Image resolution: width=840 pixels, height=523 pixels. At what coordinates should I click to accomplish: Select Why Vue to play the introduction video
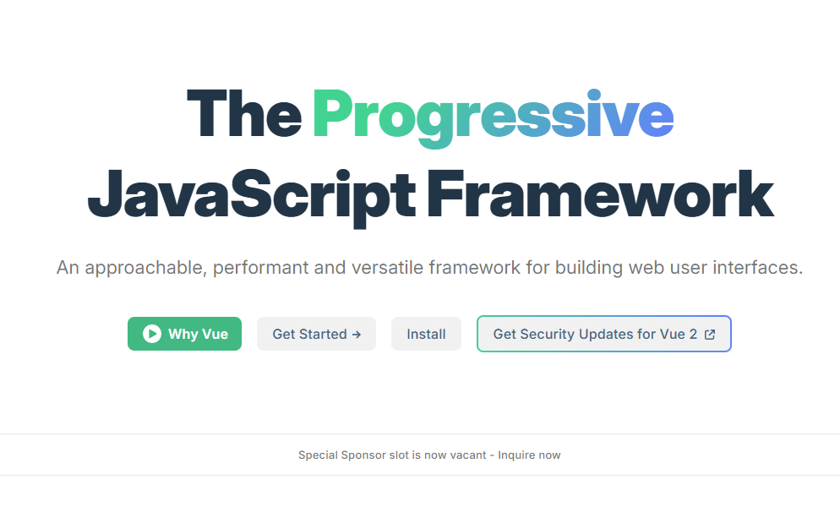point(184,334)
